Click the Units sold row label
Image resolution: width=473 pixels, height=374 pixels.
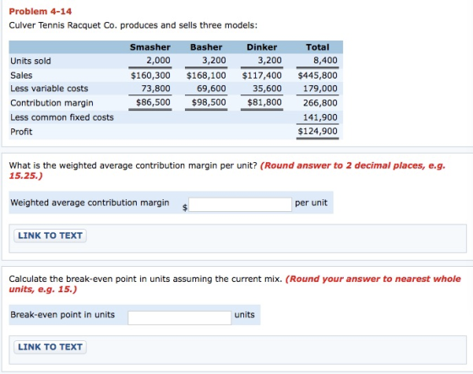[x=30, y=61]
